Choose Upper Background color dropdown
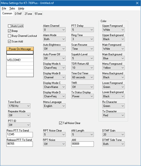Image resolution: width=141 pixels, height=166 pixels. coord(114,39)
